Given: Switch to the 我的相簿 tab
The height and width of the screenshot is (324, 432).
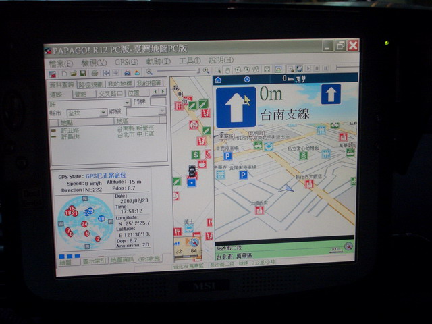Looking at the screenshot, I should pyautogui.click(x=149, y=83).
